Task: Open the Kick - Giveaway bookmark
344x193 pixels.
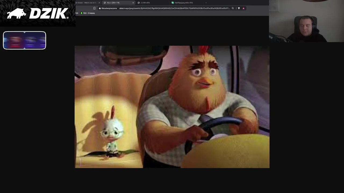Action: tap(88, 13)
